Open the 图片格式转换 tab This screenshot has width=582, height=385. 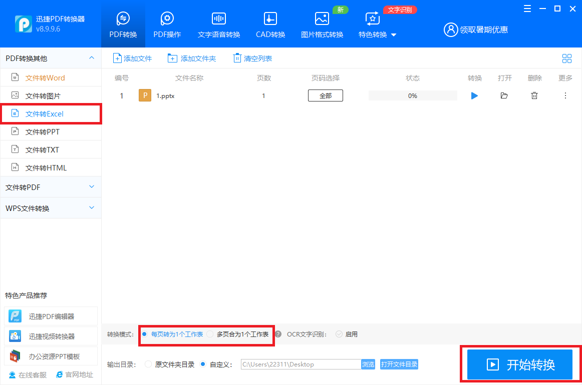point(322,24)
